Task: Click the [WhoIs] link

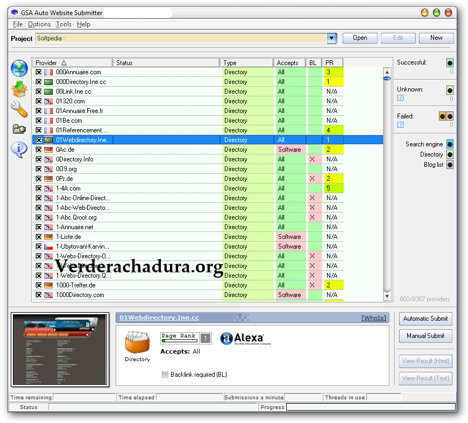Action: point(374,318)
